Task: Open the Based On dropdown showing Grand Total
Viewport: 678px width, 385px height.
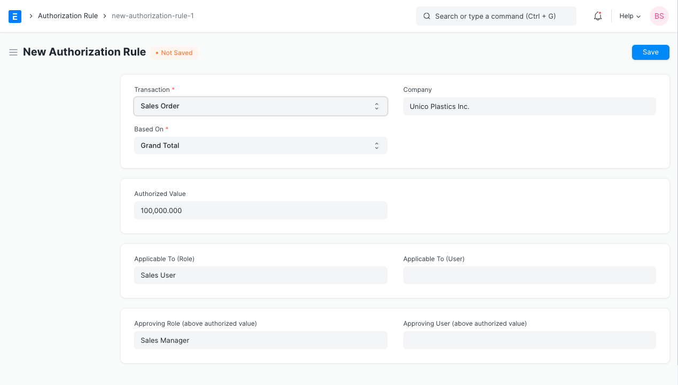Action: 260,146
